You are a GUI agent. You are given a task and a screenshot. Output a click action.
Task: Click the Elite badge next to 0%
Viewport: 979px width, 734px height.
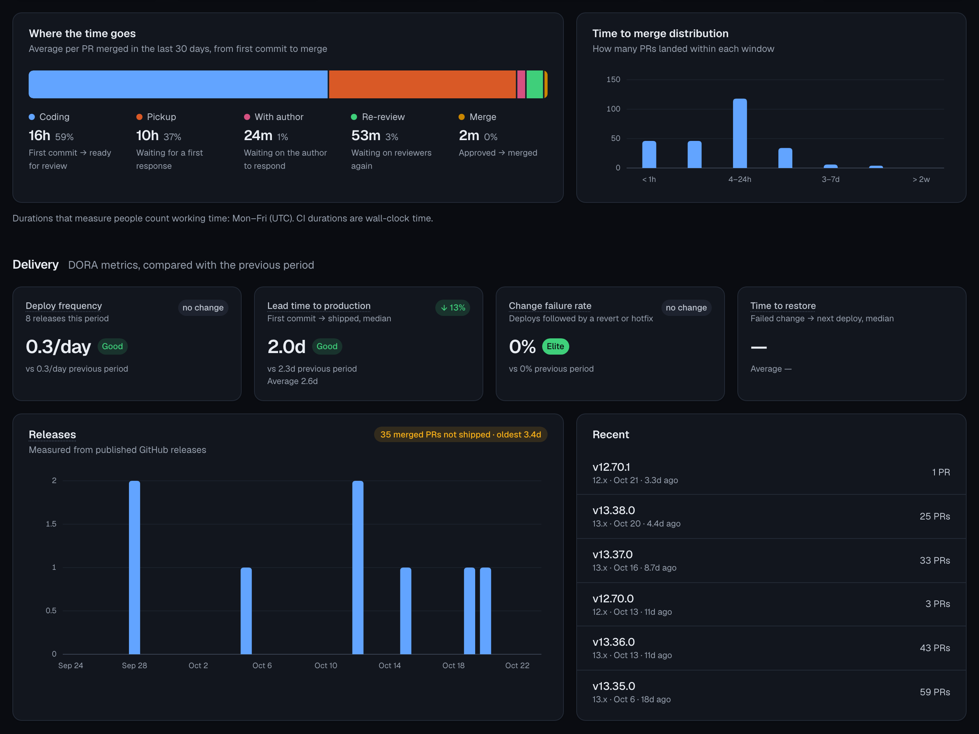555,346
